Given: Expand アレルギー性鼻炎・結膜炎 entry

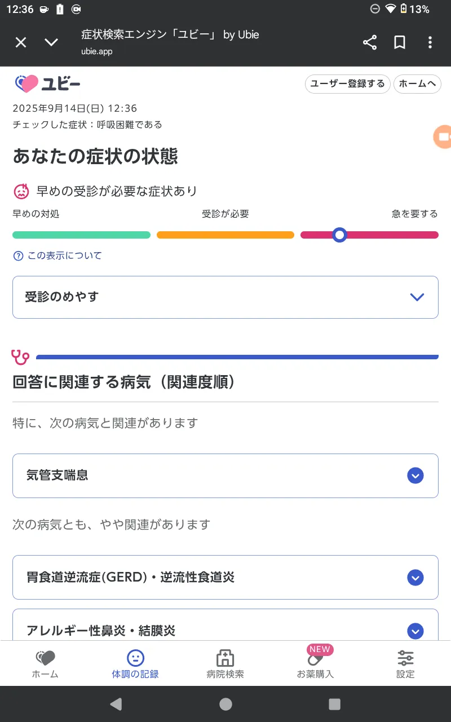Looking at the screenshot, I should tap(225, 625).
